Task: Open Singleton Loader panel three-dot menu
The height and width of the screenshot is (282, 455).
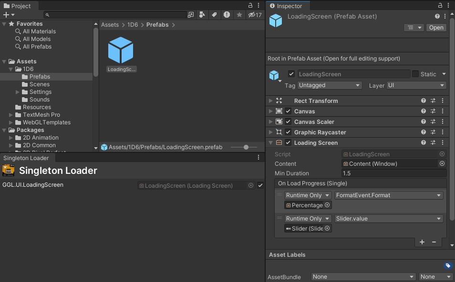Action: [258, 157]
